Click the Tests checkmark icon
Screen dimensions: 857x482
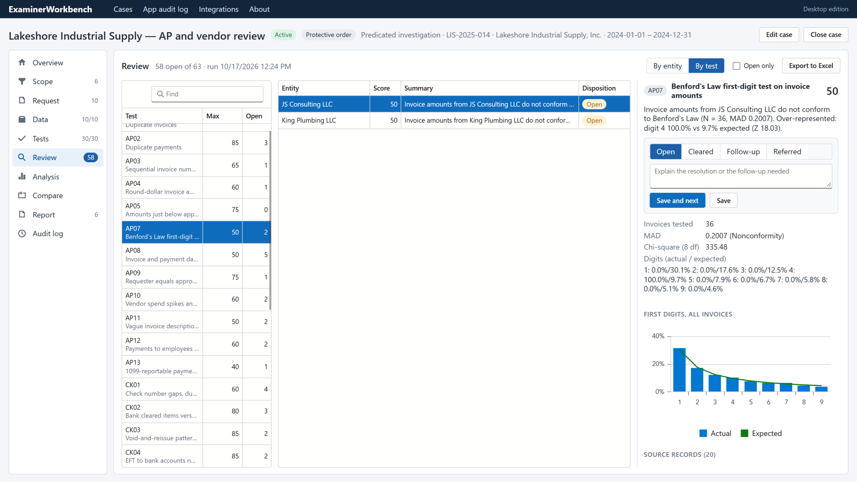click(22, 139)
